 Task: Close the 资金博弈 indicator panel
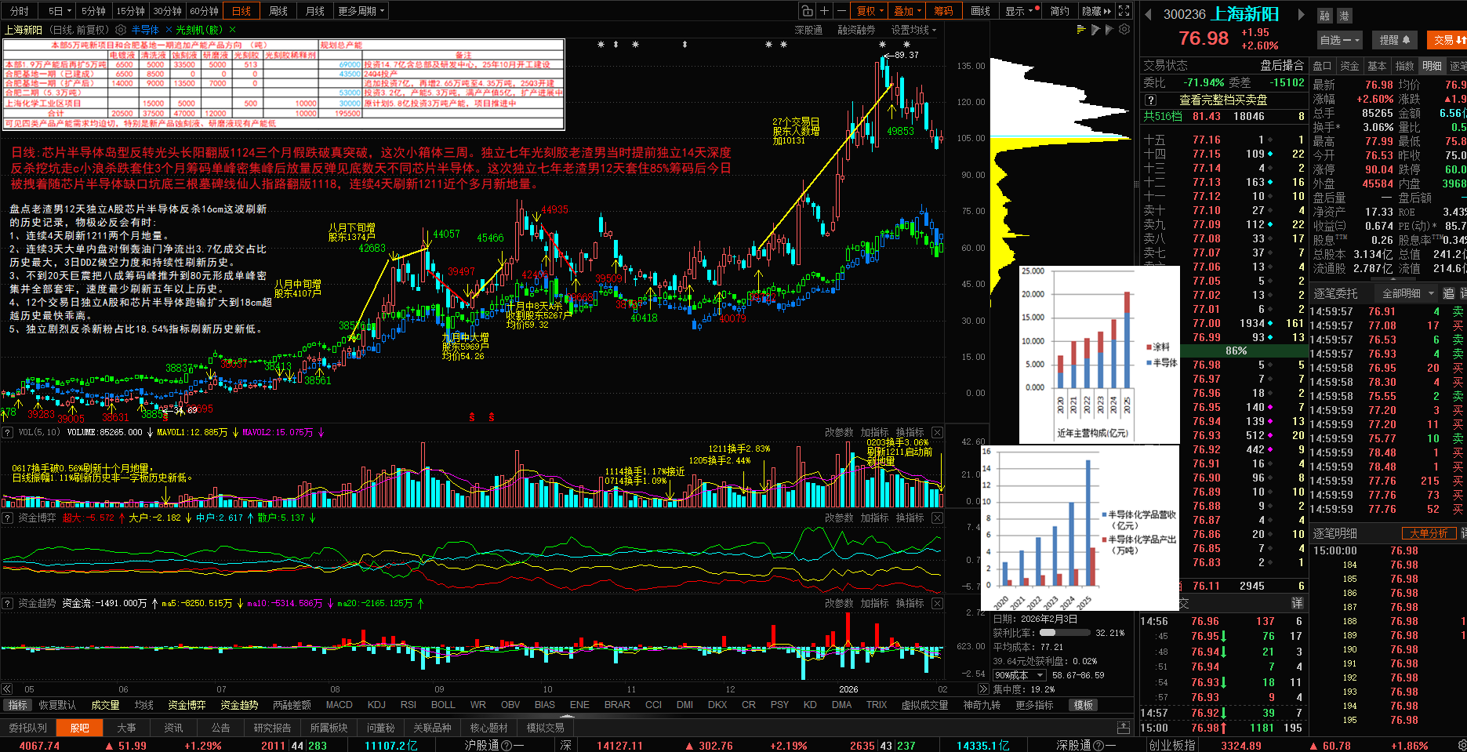[x=937, y=518]
